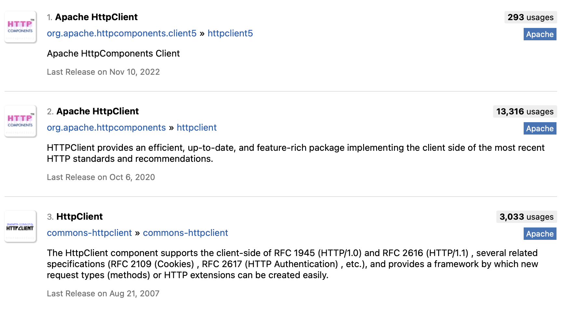Open the org.apache.httpcomponents group link
The image size is (563, 310).
click(x=106, y=127)
